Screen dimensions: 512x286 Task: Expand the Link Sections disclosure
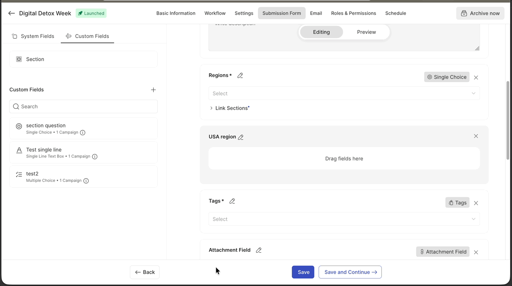click(211, 108)
